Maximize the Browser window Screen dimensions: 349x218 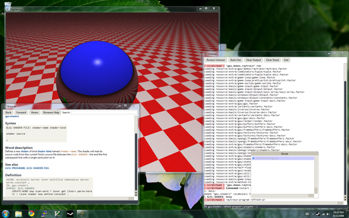125,106
